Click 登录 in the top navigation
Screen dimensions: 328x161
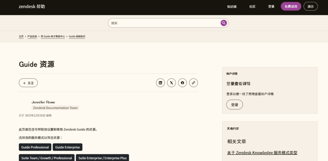point(271,6)
